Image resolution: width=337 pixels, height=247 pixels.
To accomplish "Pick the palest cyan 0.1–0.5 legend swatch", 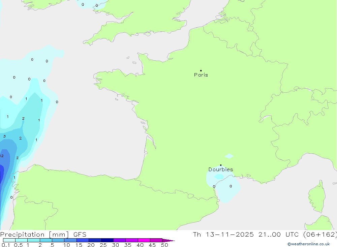I will pos(9,240).
